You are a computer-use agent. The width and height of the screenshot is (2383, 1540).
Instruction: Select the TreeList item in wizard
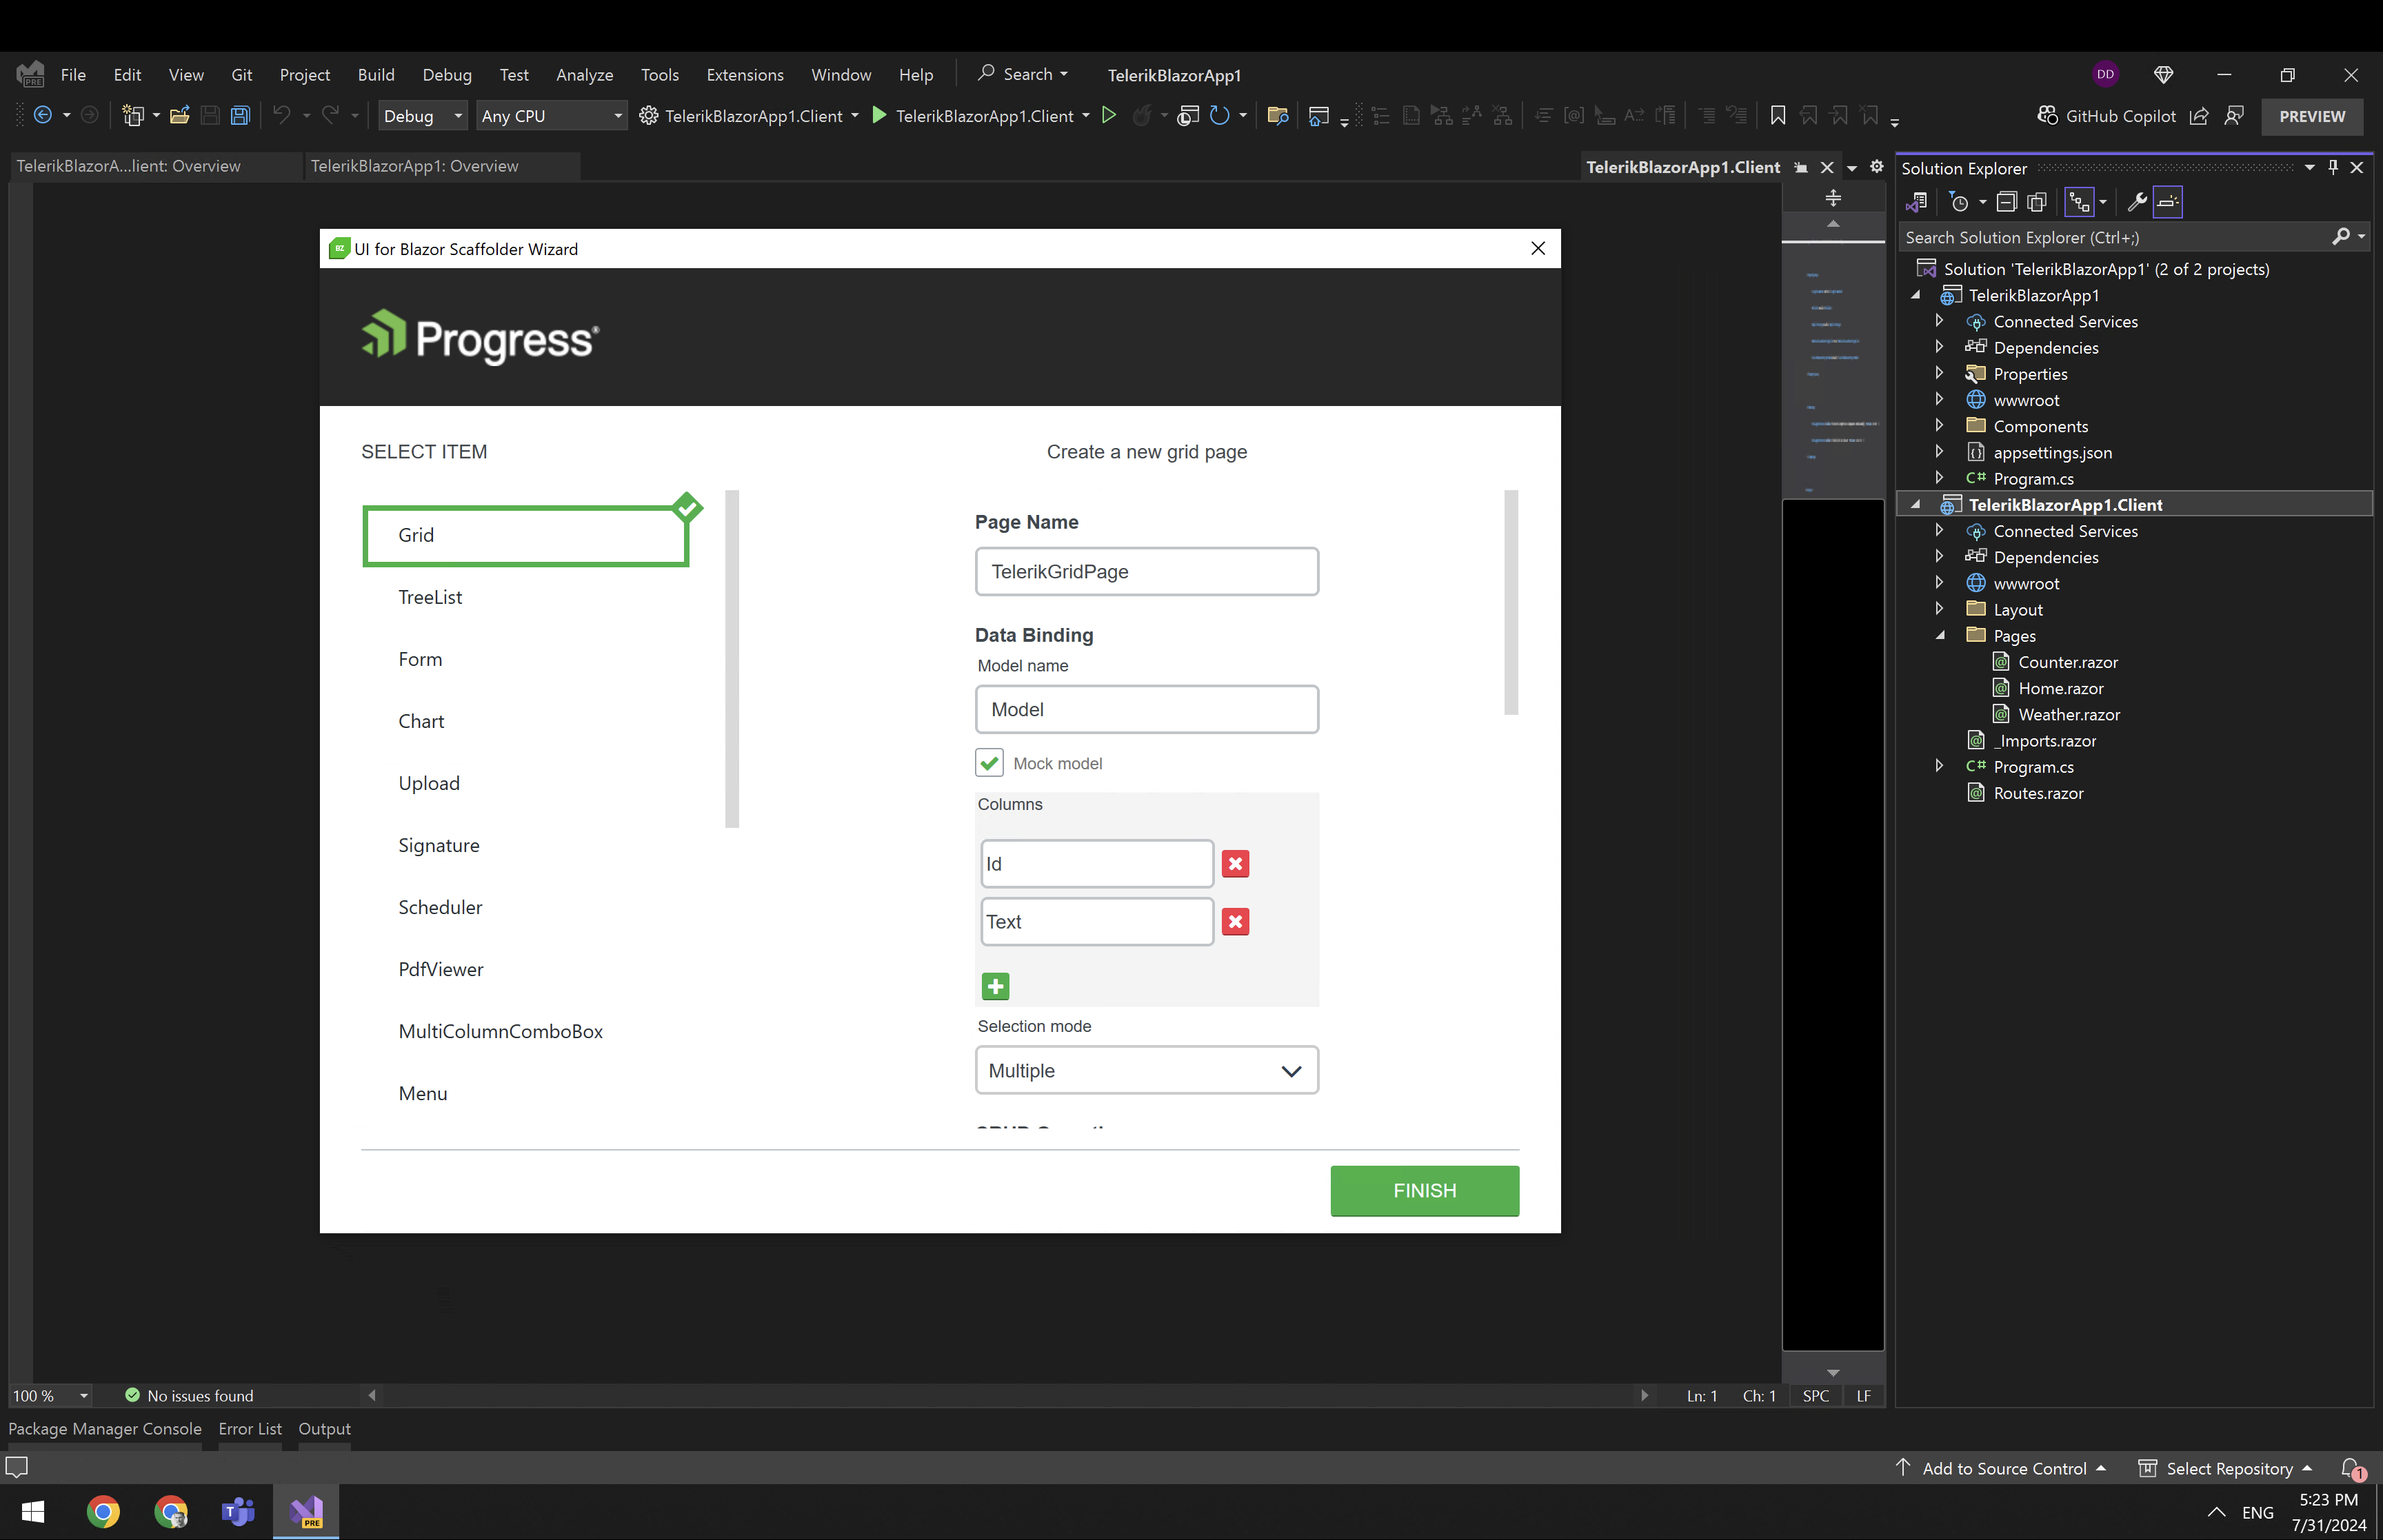click(x=430, y=597)
